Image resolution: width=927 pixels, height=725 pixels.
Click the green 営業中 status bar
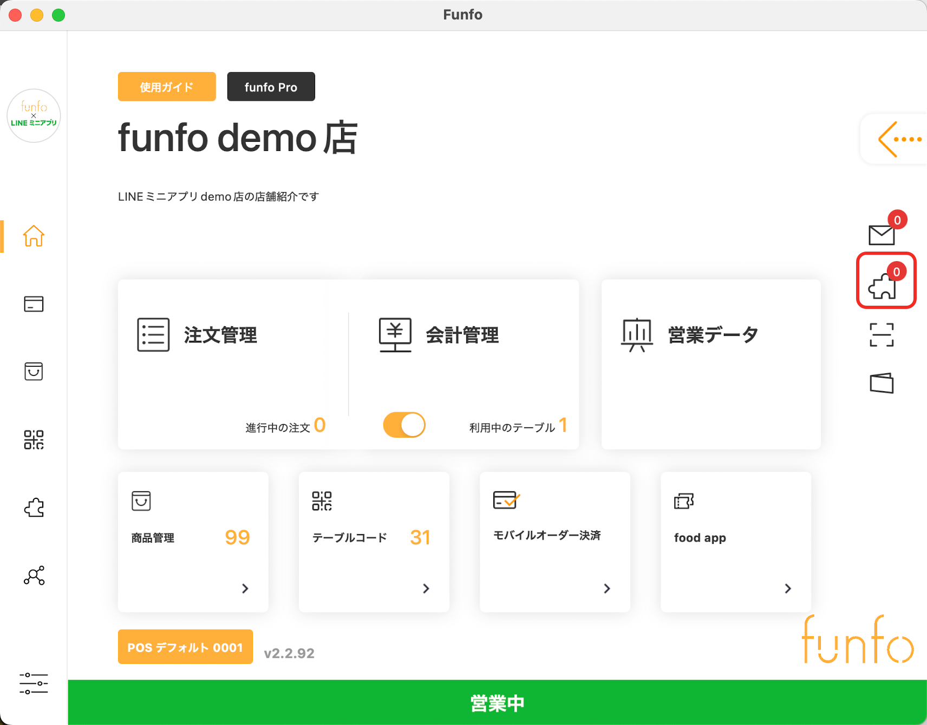point(497,702)
